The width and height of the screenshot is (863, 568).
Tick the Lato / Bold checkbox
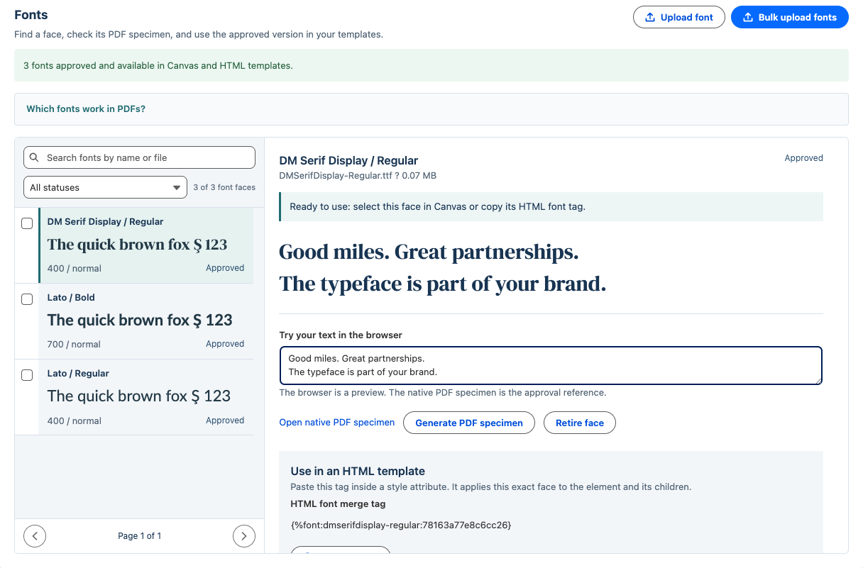(27, 299)
